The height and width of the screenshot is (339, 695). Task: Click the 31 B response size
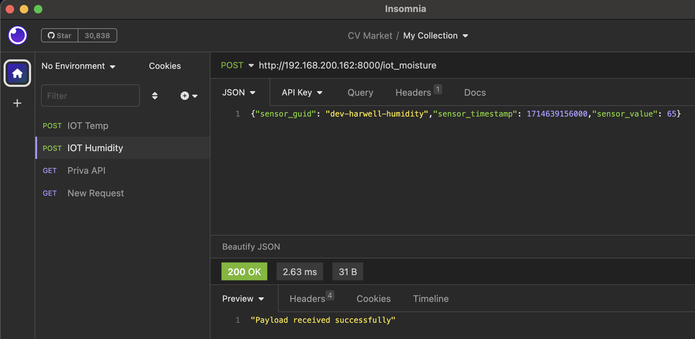click(x=348, y=272)
